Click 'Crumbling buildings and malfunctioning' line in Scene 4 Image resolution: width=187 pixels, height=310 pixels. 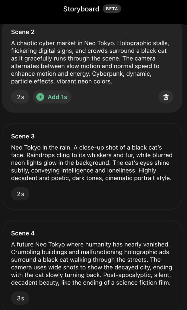[60, 252]
